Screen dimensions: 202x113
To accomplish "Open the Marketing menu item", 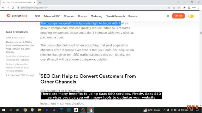I will click(x=96, y=16).
